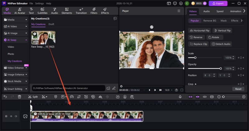Click the Horizontal Flip button
Viewport: 249px width, 131px height.
click(200, 30)
